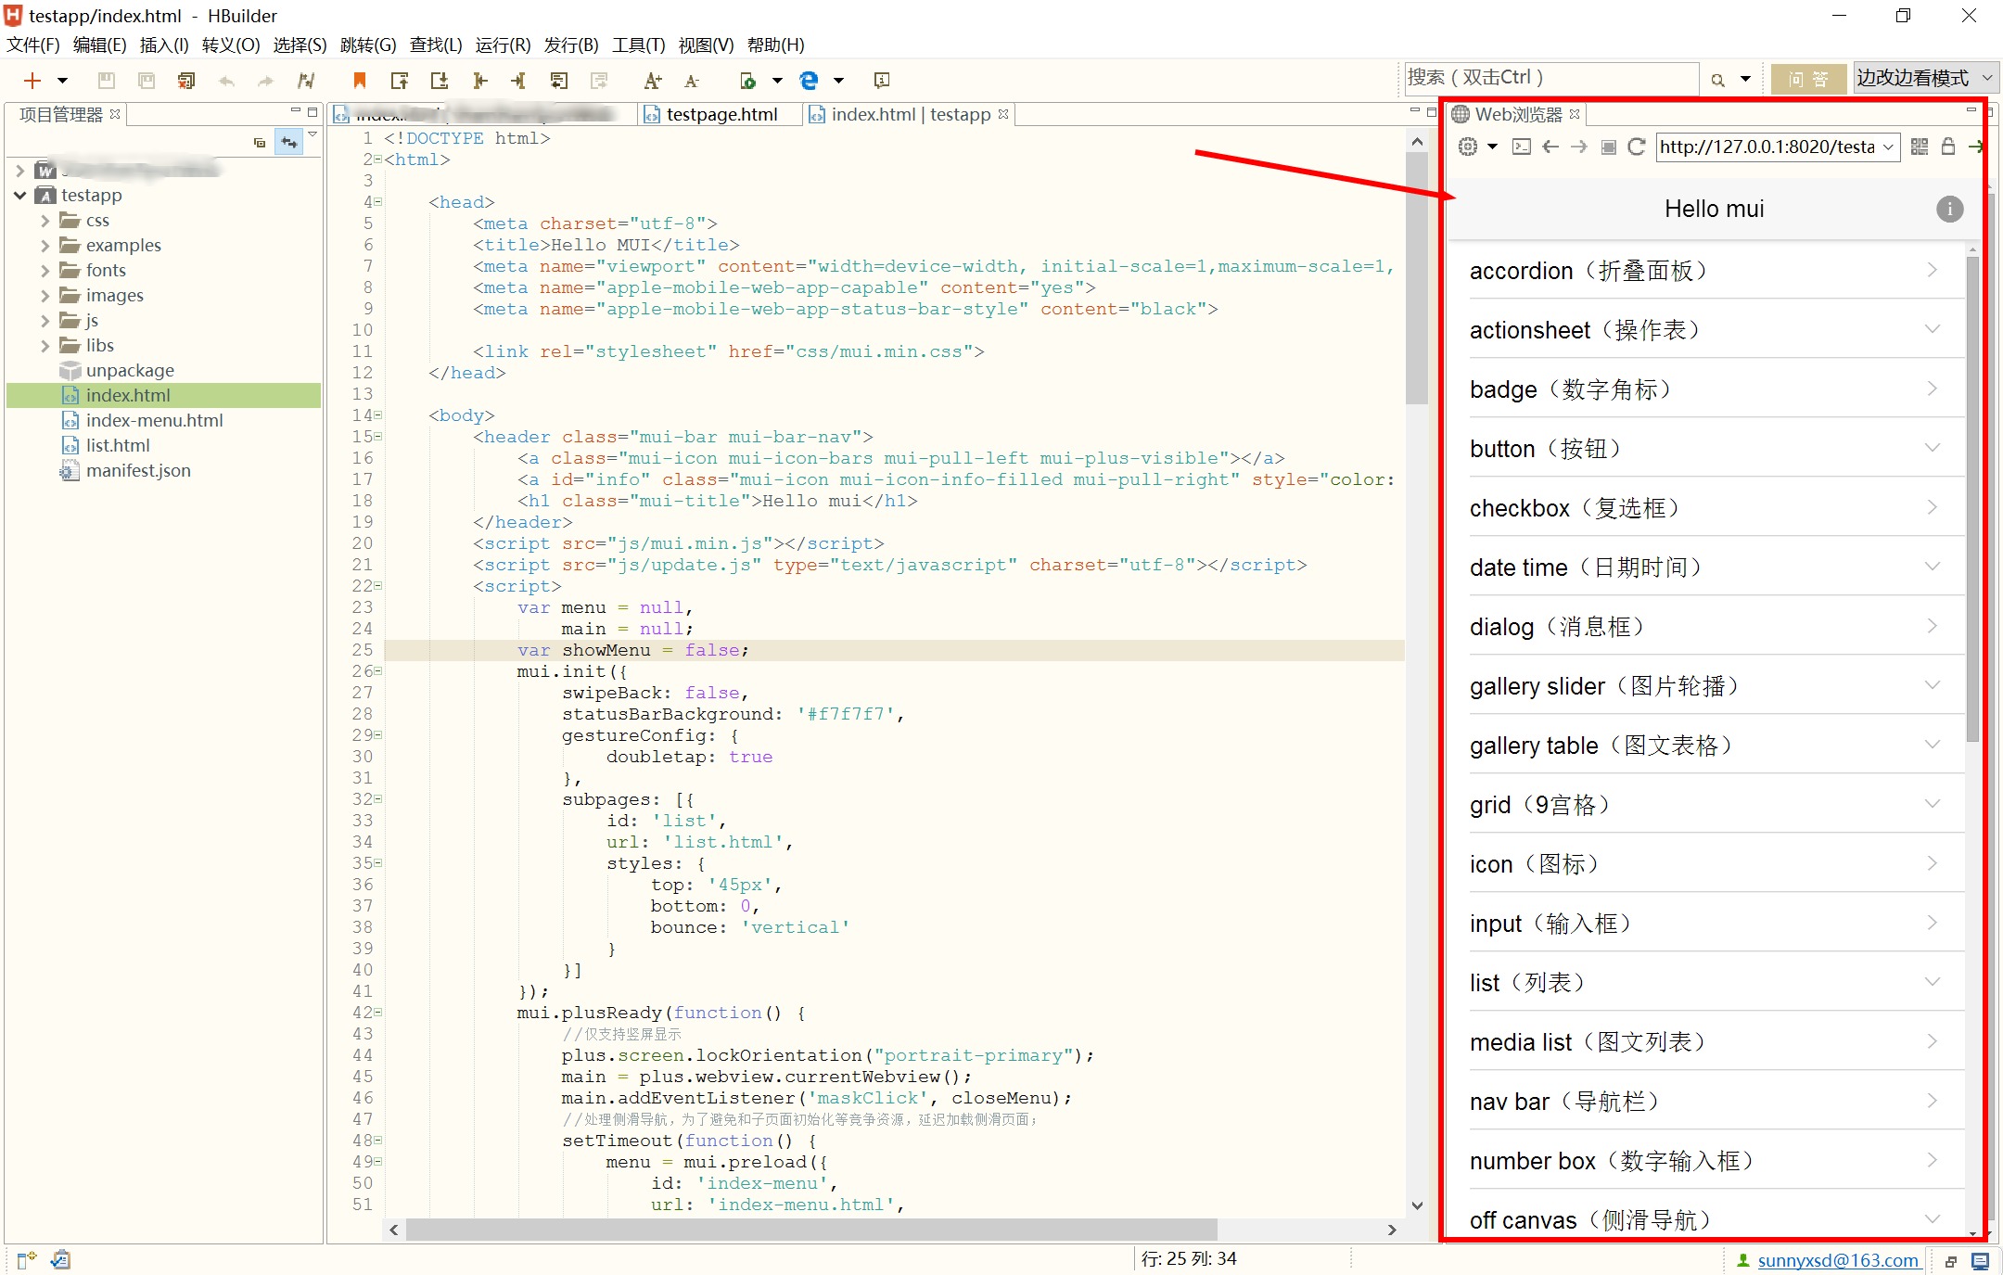Click the leftmost status bar icon
Viewport: 2003px width, 1275px height.
(x=27, y=1259)
